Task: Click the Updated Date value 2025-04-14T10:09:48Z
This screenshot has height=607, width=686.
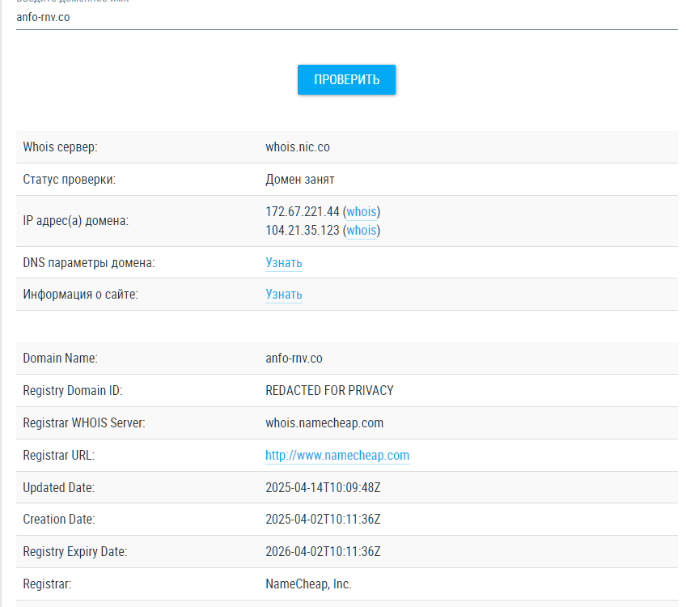Action: (323, 488)
